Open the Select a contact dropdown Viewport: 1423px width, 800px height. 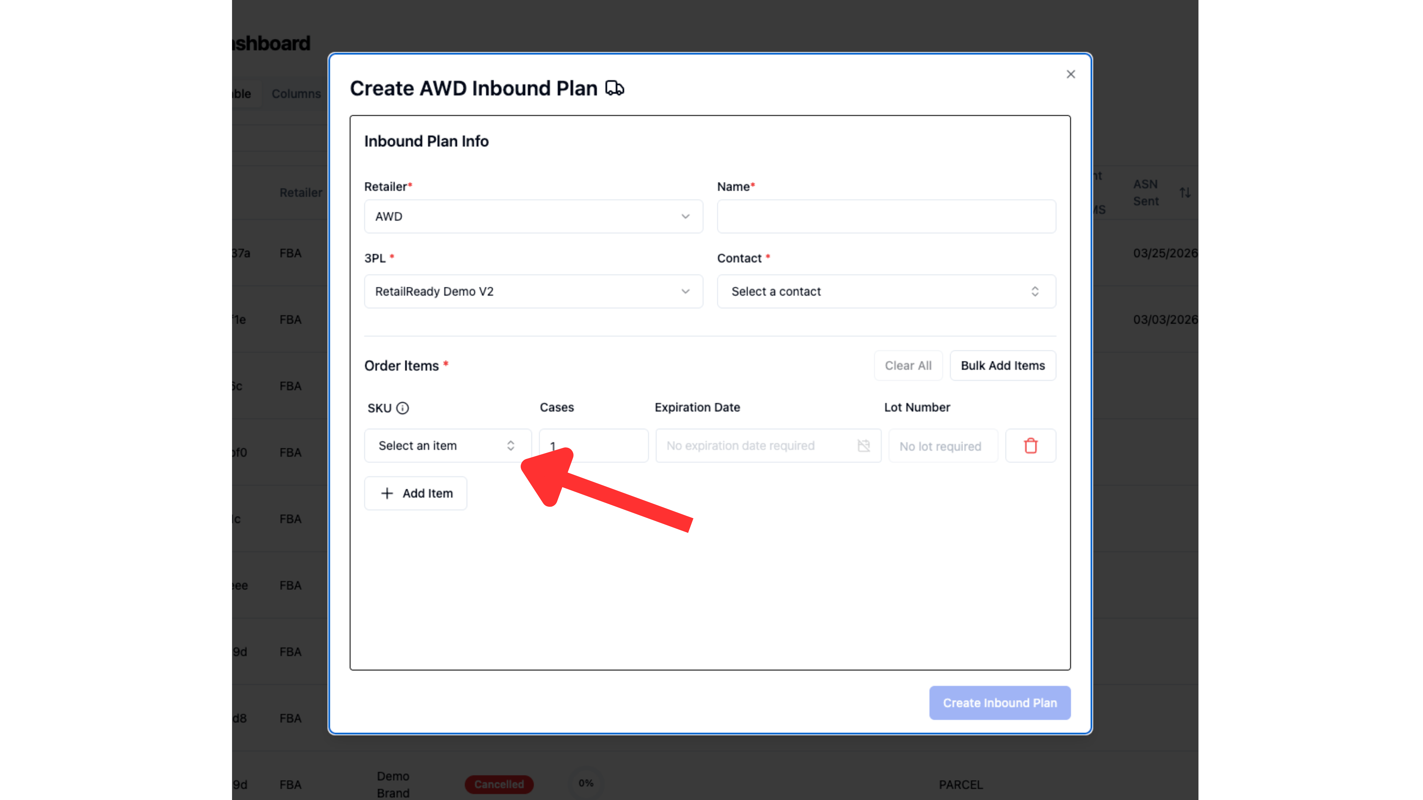886,291
